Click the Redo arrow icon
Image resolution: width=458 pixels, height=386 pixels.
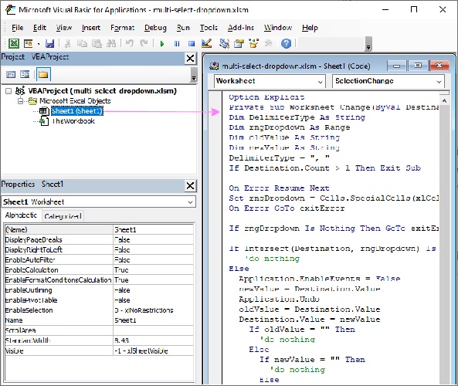point(144,43)
